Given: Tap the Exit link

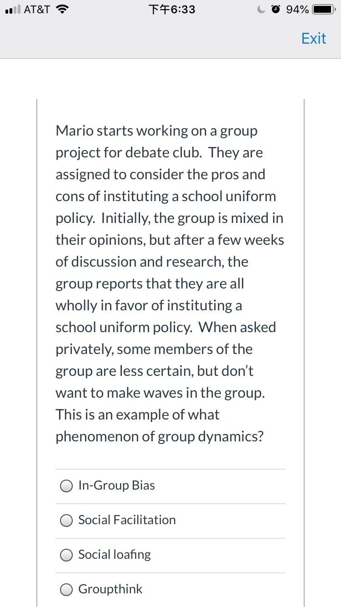Looking at the screenshot, I should [x=314, y=38].
